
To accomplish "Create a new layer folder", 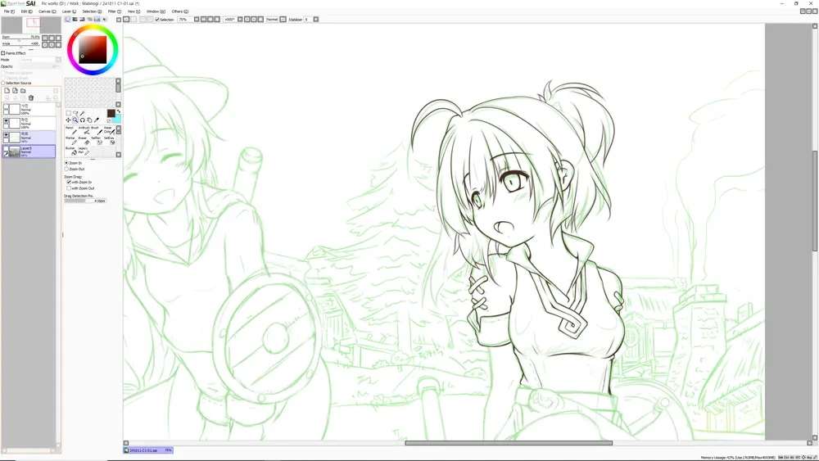I will click(x=23, y=90).
